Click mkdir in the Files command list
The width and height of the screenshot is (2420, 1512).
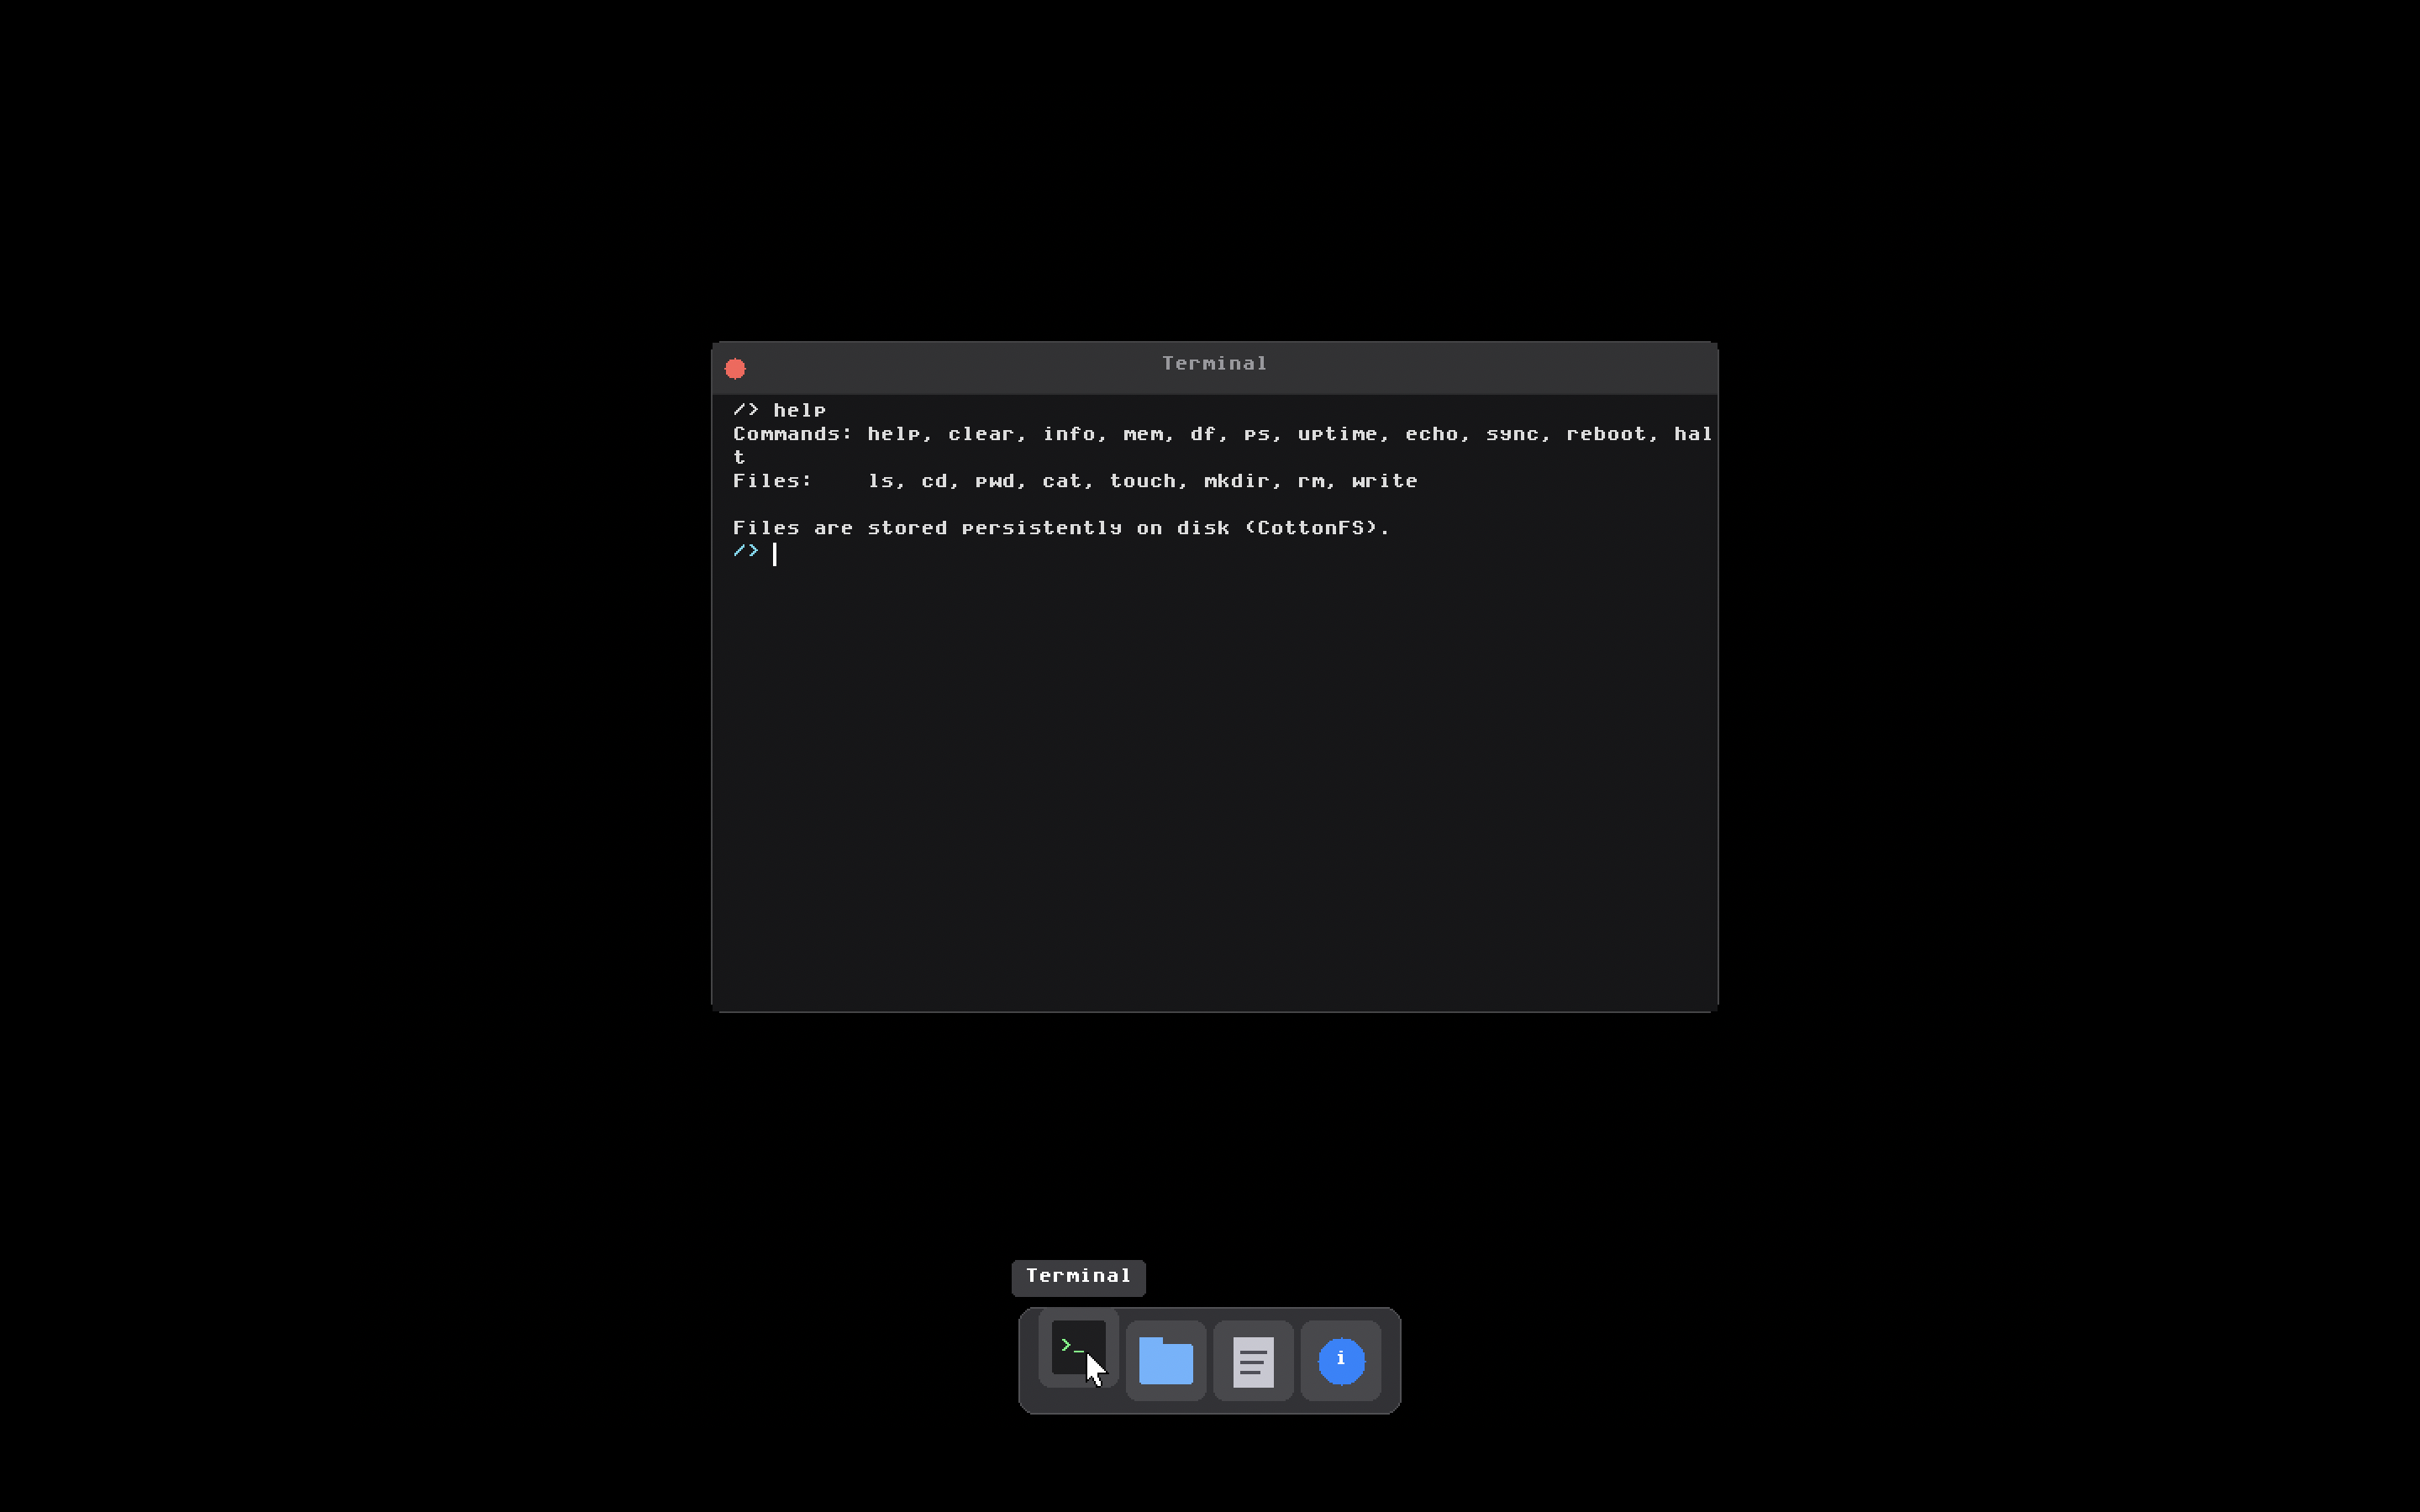pyautogui.click(x=1240, y=480)
